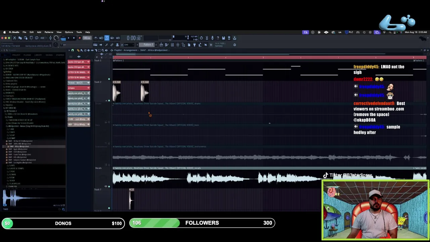Click the audio clip on Track 7

click(x=132, y=199)
